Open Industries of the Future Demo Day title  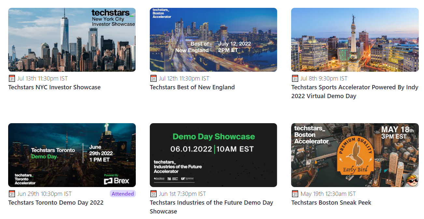(211, 207)
